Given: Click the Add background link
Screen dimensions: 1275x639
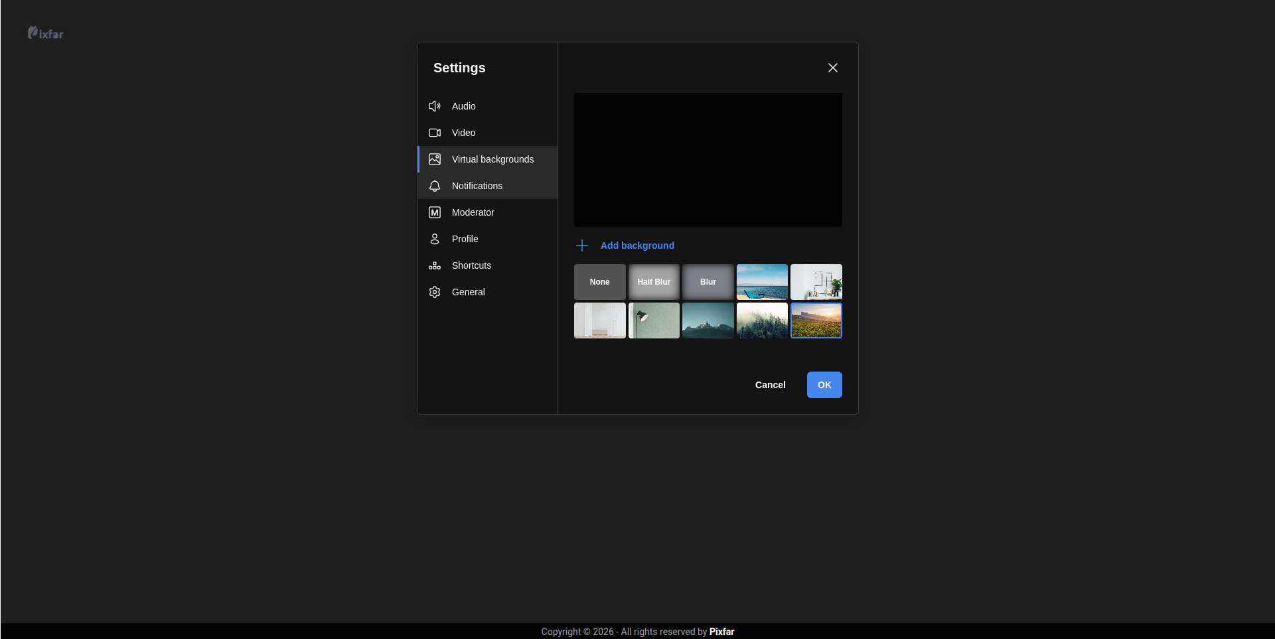Looking at the screenshot, I should 637,246.
